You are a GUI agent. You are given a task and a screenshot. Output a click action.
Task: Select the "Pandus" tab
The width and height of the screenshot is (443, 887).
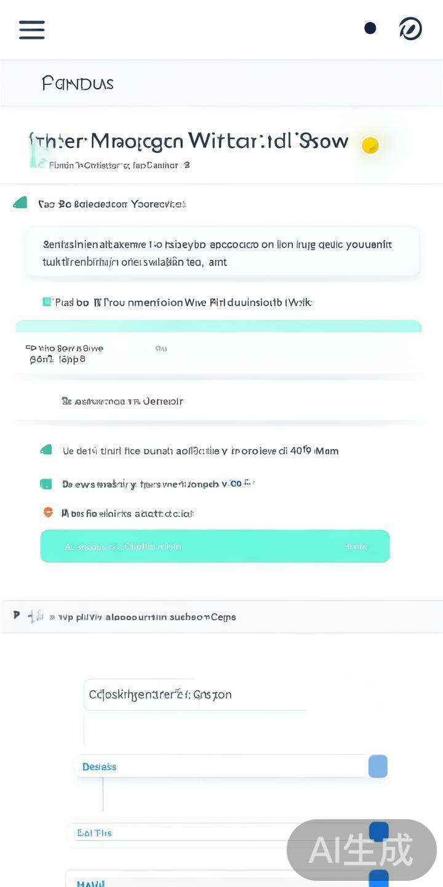tap(78, 83)
